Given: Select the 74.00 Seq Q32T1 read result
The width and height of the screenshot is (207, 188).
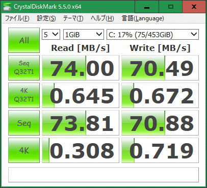Looking at the screenshot, I should (81, 68).
